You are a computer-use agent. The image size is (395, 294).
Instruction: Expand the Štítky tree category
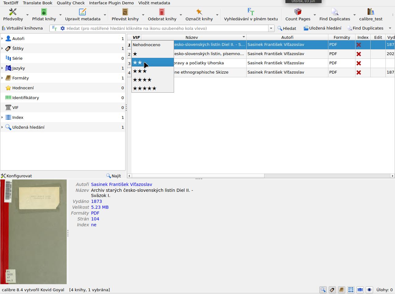tap(2, 48)
